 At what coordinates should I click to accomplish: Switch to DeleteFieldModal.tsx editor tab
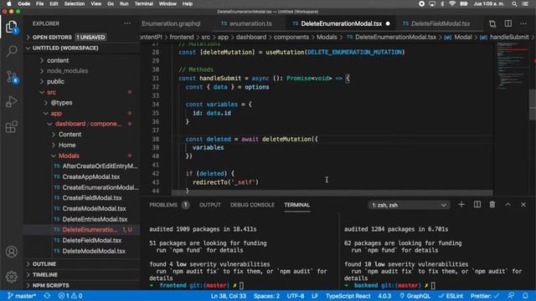pos(441,23)
